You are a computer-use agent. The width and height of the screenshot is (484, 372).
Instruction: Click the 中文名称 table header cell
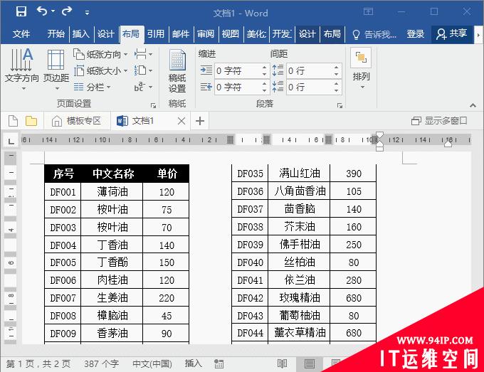click(x=112, y=174)
